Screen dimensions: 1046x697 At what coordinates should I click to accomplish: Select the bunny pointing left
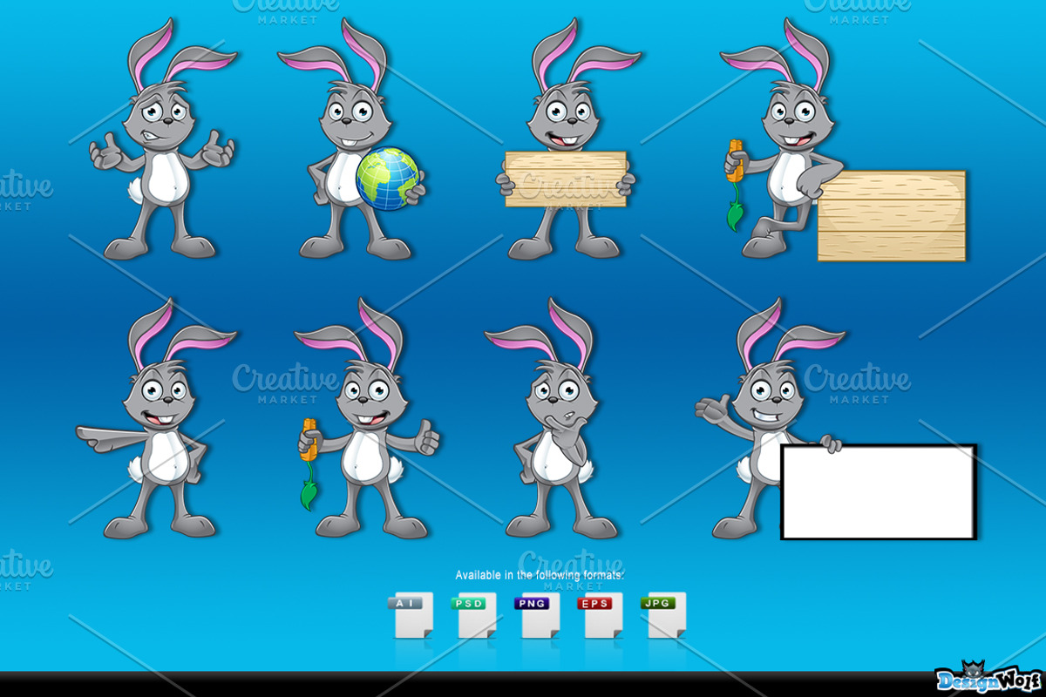point(157,418)
